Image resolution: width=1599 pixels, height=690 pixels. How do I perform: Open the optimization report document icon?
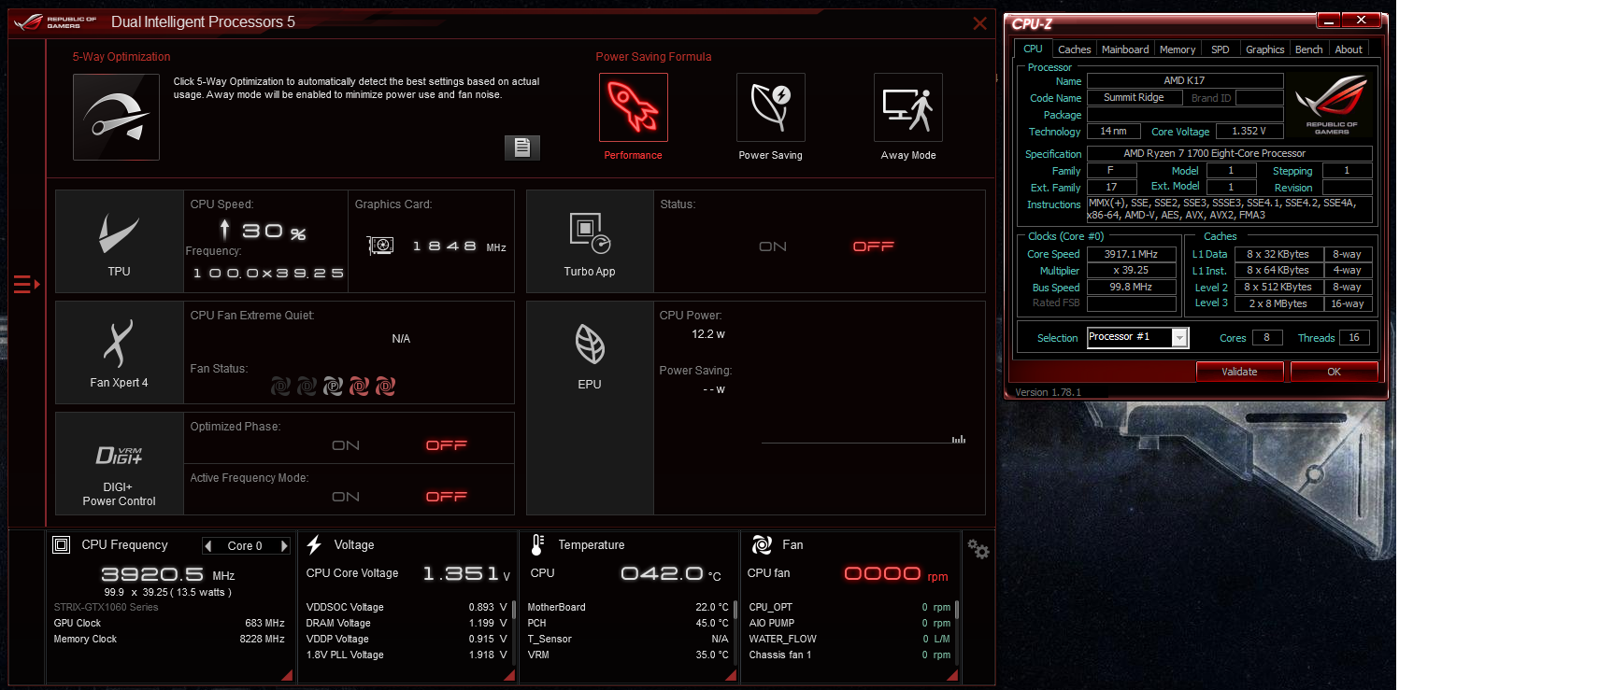click(522, 147)
